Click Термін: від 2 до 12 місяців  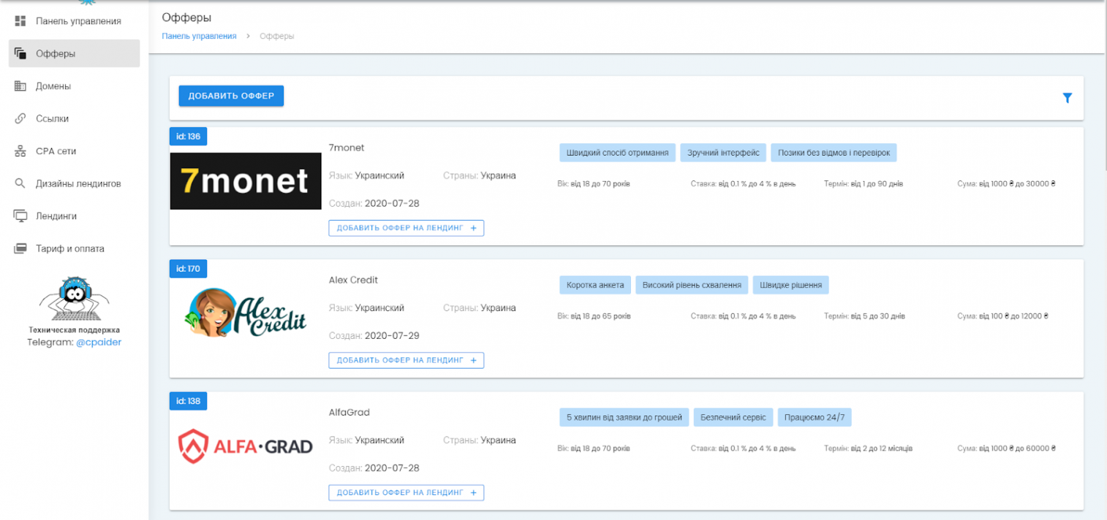coord(868,448)
